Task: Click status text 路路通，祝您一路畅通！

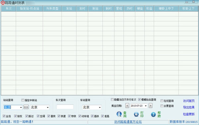Action: (17, 122)
